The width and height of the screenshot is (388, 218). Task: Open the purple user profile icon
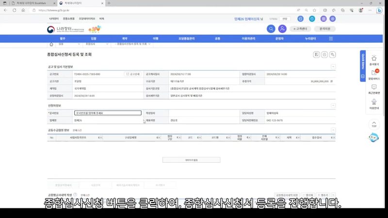pos(282,29)
